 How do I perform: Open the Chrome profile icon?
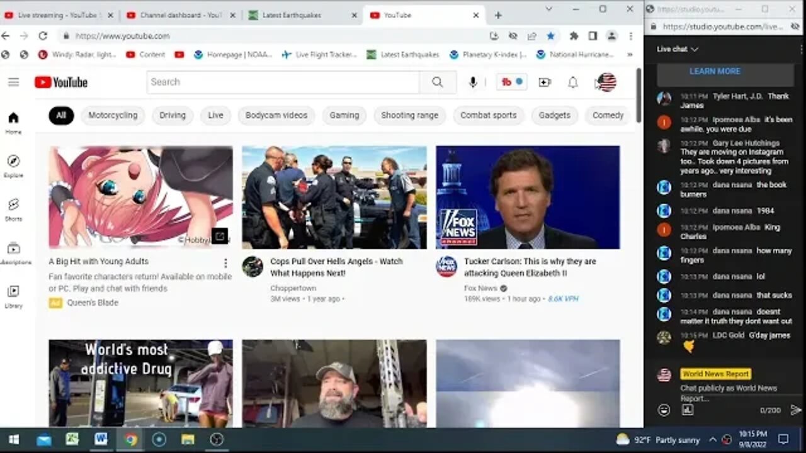point(611,36)
